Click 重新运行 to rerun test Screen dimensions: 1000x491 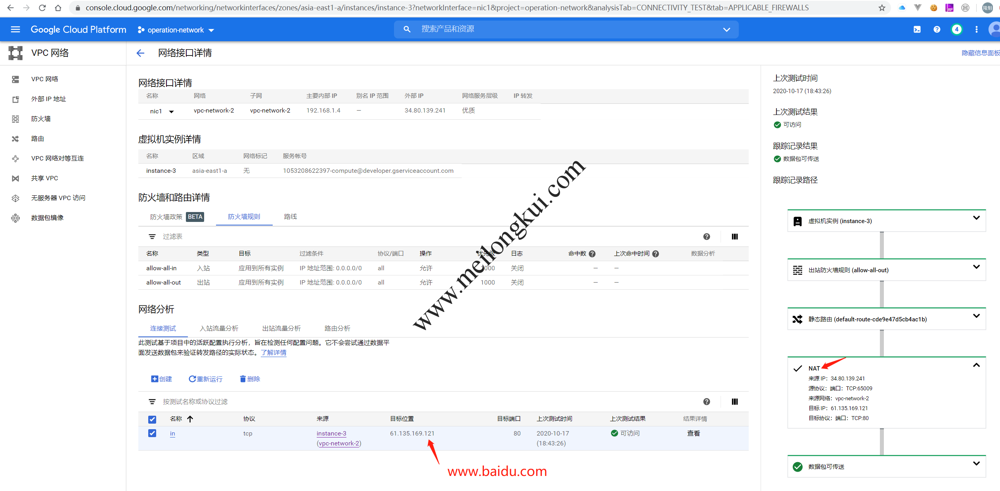206,379
